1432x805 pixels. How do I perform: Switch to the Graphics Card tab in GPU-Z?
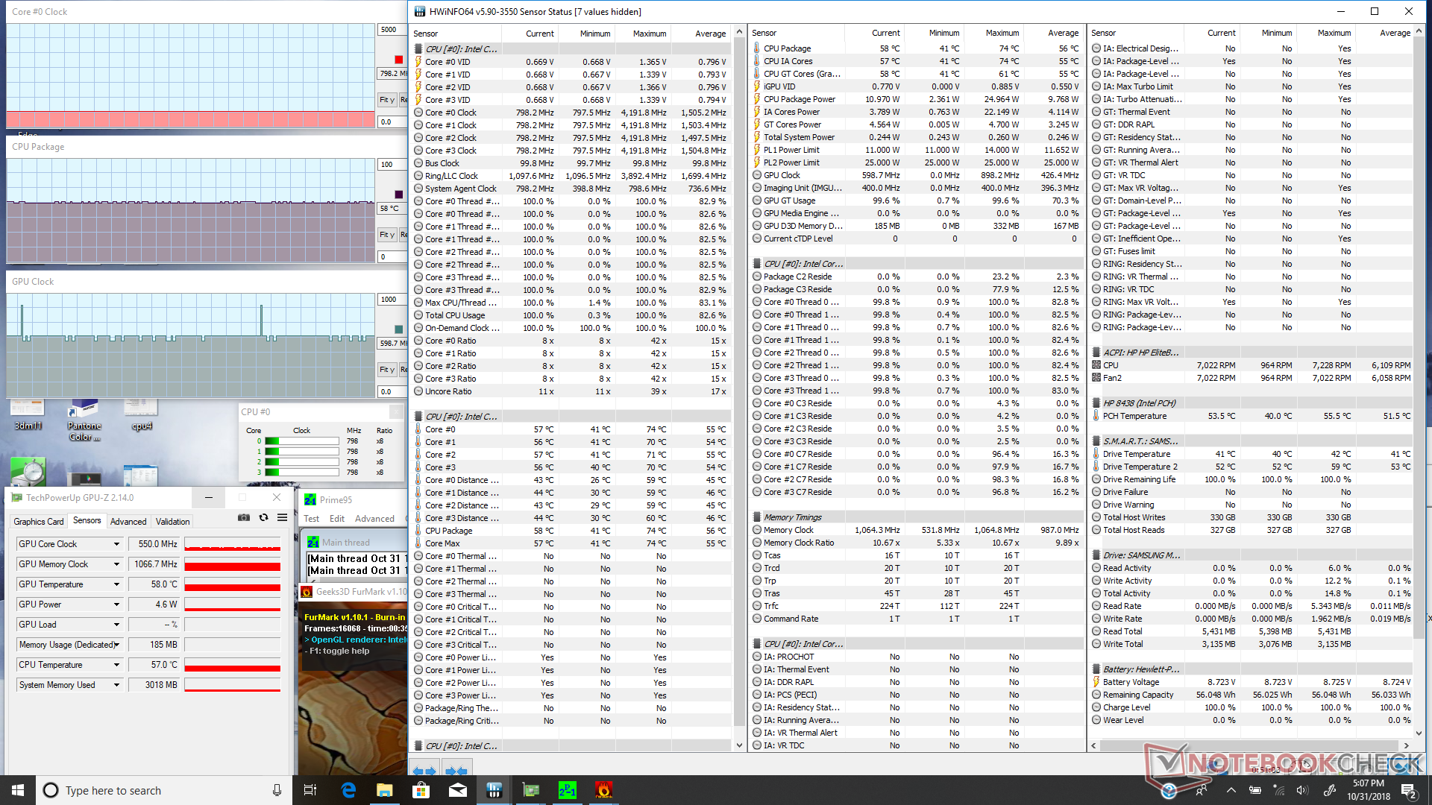(x=39, y=522)
